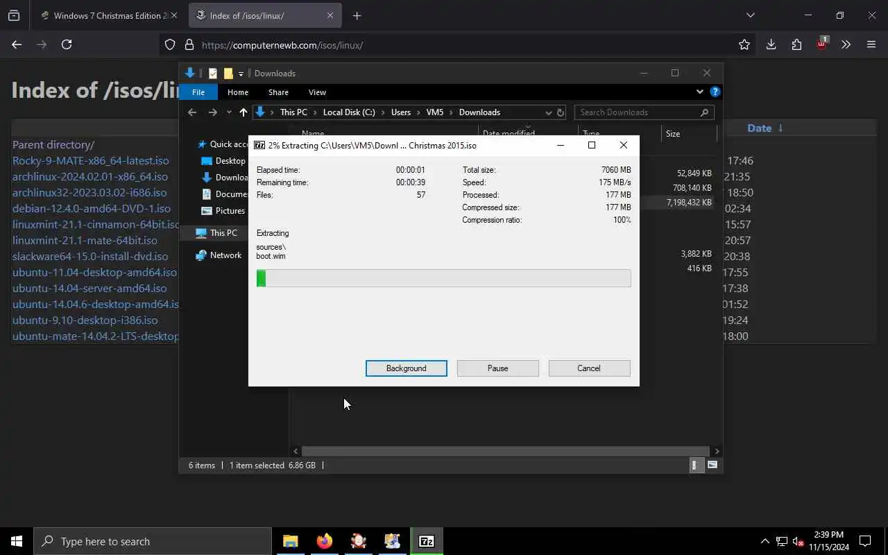Open the File tab in Explorer
The width and height of the screenshot is (888, 555).
[198, 92]
